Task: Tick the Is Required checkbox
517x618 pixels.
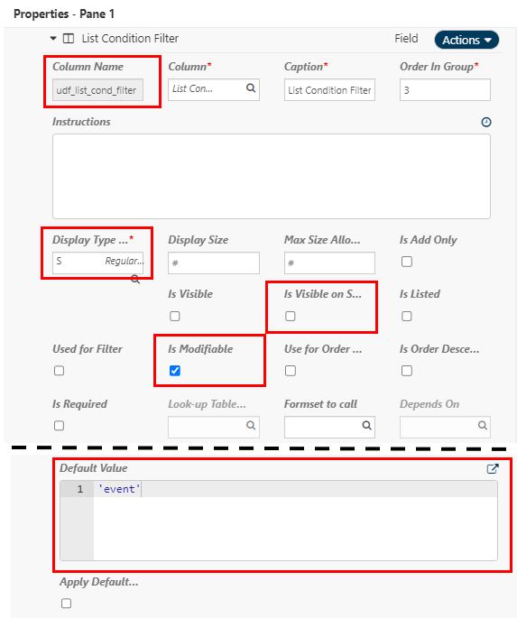Action: point(60,426)
